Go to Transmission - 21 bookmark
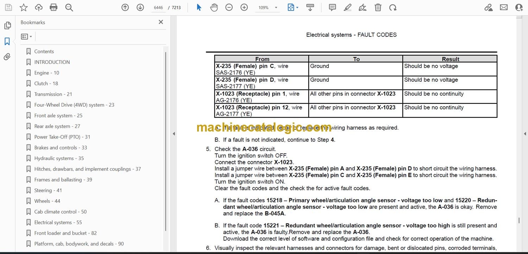 (53, 94)
